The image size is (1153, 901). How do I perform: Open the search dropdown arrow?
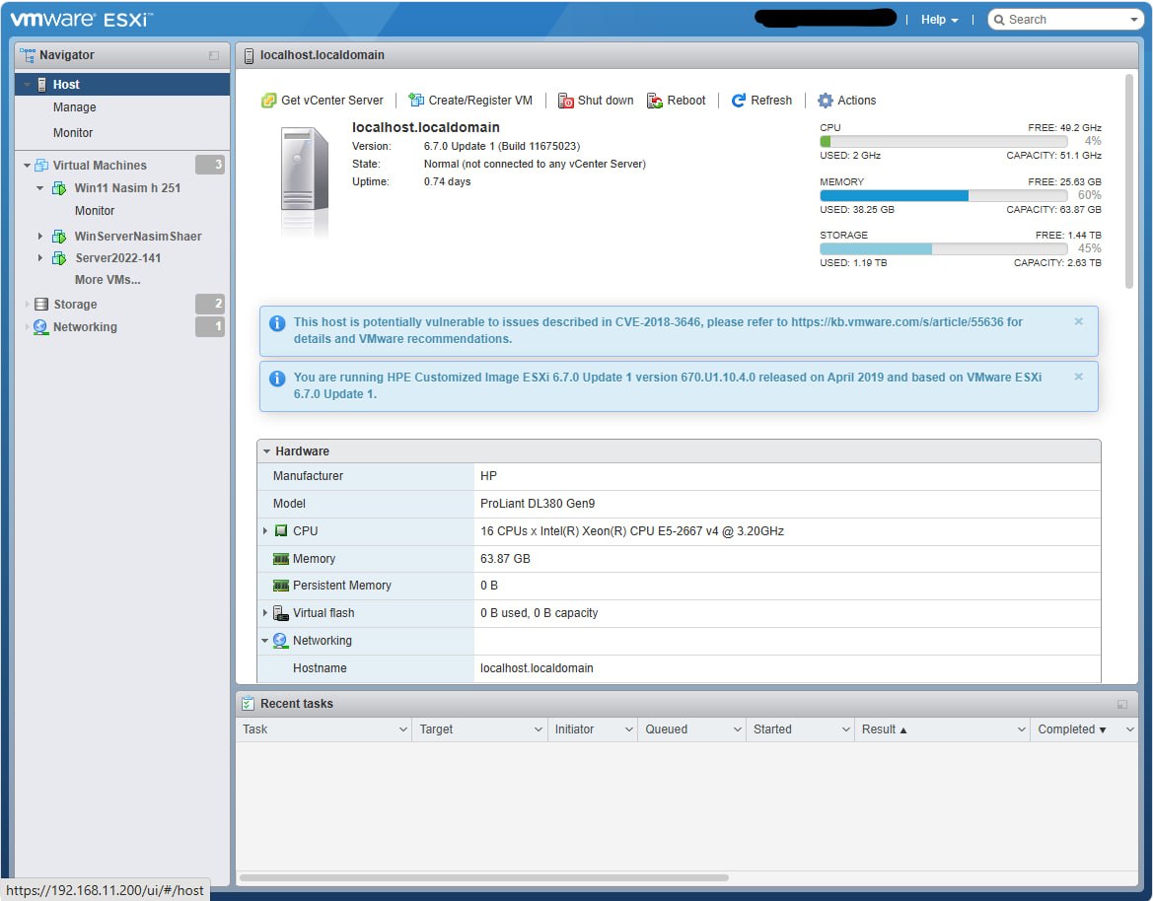pyautogui.click(x=1134, y=20)
